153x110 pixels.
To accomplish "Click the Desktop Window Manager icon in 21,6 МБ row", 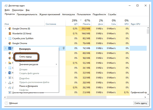I will (10, 92).
